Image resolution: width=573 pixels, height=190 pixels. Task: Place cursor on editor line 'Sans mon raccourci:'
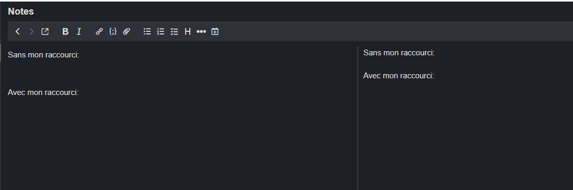[43, 55]
